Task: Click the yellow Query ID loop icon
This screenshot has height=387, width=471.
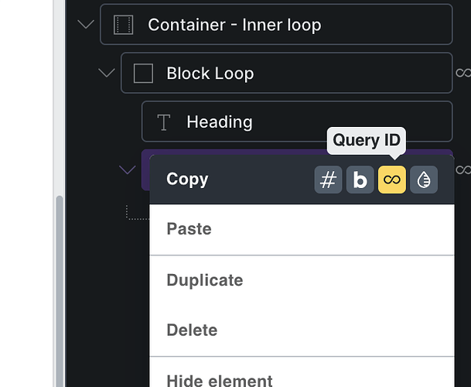Action: pos(392,180)
